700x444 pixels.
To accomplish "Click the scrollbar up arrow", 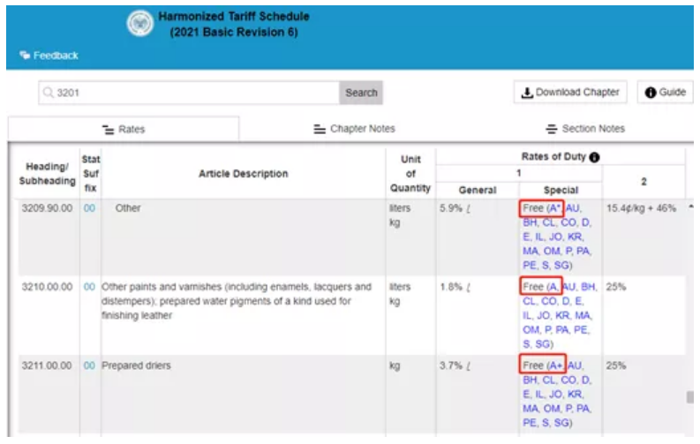I will pos(690,207).
